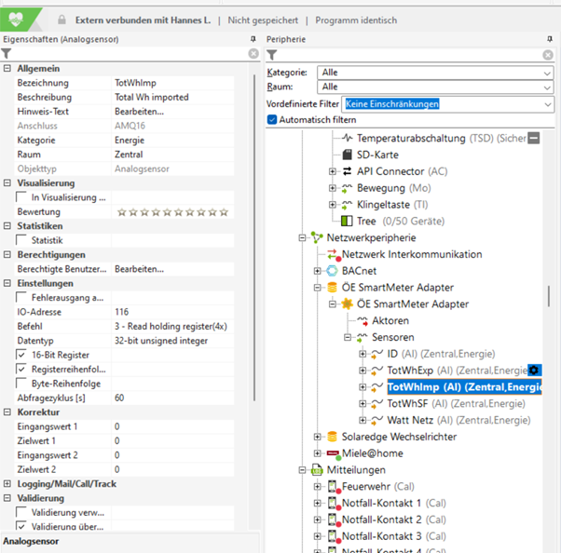Click the orange gear ÖE SmartMeter Adapter icon
Image resolution: width=561 pixels, height=553 pixels.
click(x=347, y=303)
